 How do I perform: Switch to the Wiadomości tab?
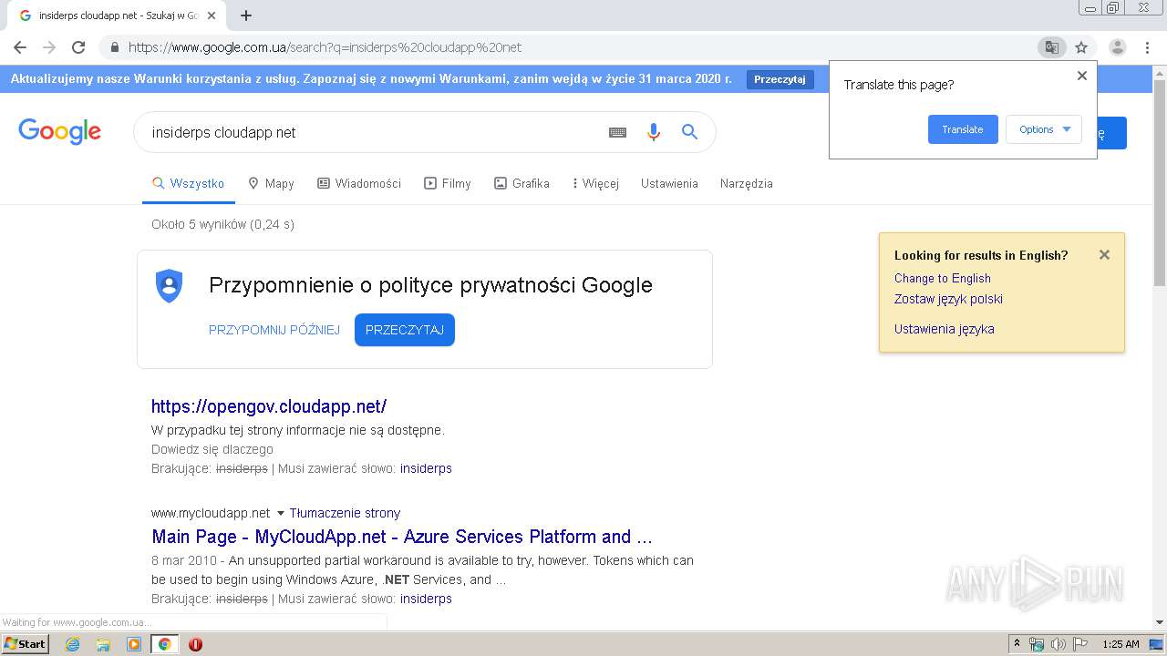click(359, 183)
